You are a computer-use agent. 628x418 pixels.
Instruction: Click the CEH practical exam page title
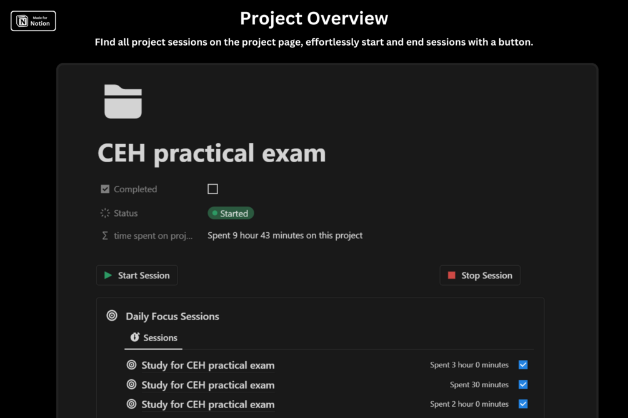[x=212, y=153]
